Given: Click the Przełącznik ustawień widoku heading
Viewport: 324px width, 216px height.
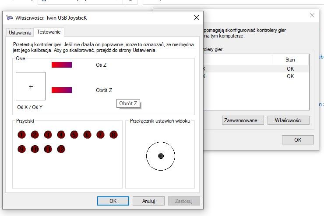Looking at the screenshot, I should pos(160,121).
